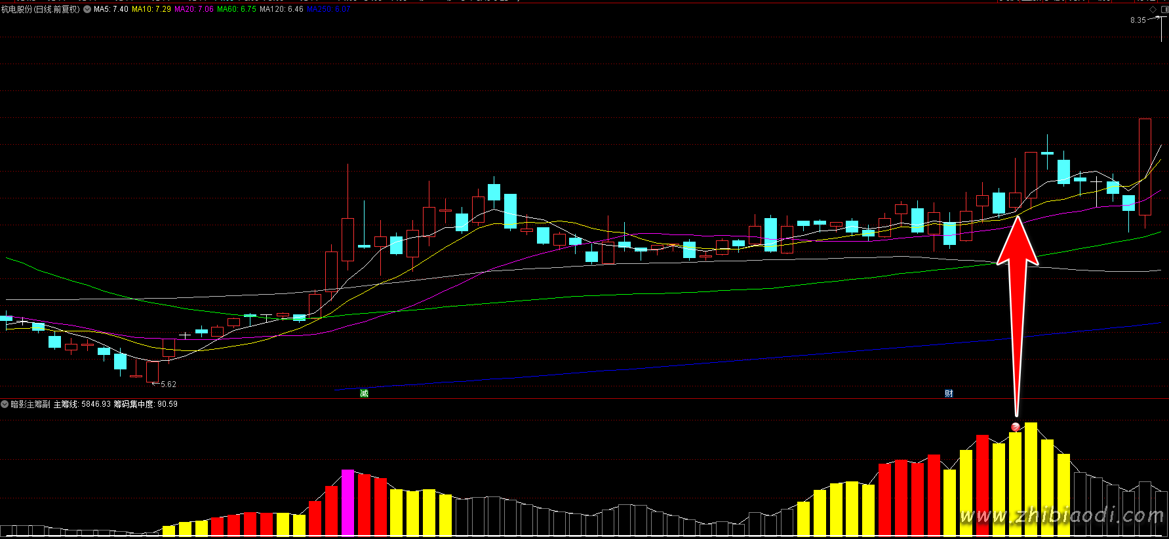The image size is (1169, 539).
Task: Select the magenta bar in the indicator panel
Action: click(x=347, y=502)
